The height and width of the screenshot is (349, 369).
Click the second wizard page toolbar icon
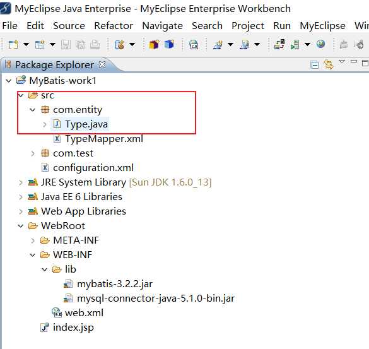[245, 45]
